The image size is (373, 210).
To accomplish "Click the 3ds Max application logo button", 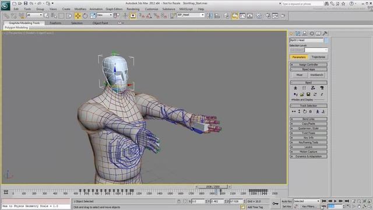I will [x=5, y=5].
